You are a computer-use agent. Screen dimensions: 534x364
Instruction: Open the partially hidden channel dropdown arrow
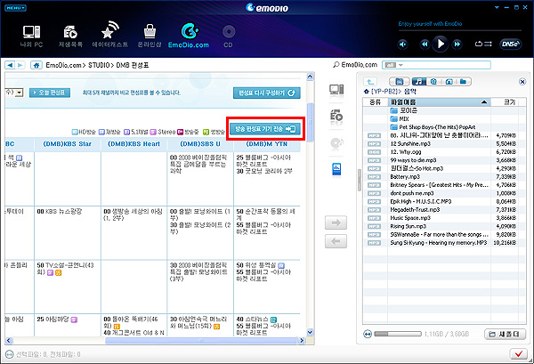19,93
